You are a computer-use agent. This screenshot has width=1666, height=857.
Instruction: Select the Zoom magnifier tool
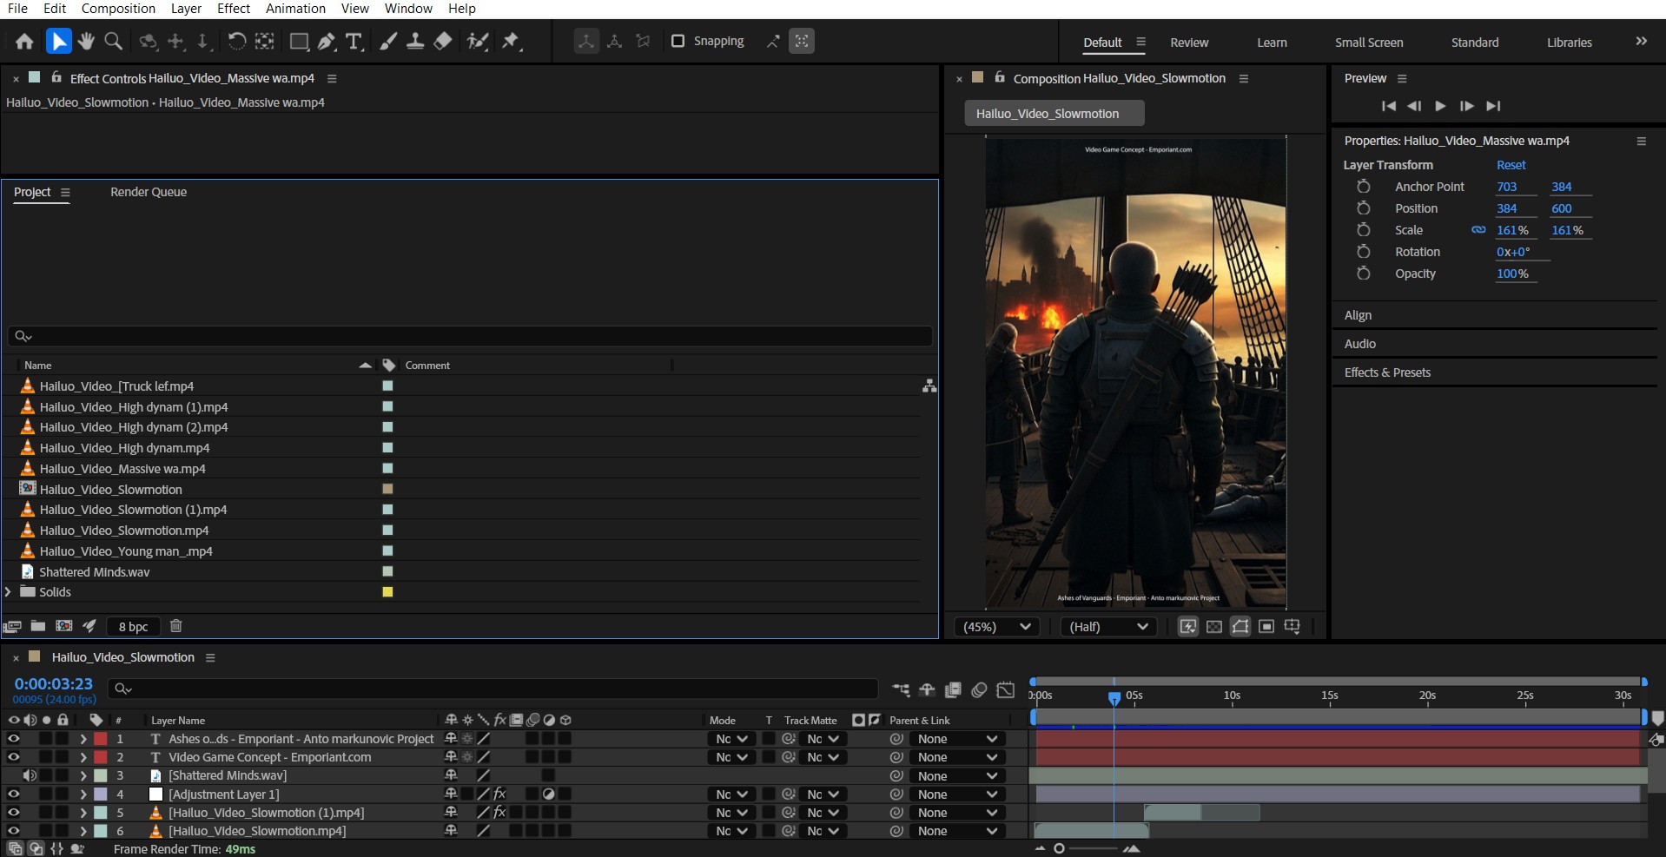(x=113, y=41)
